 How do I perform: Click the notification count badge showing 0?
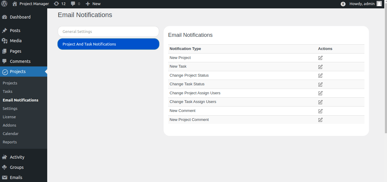pyautogui.click(x=343, y=4)
